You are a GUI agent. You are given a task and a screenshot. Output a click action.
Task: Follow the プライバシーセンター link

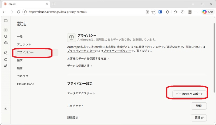coord(81,51)
